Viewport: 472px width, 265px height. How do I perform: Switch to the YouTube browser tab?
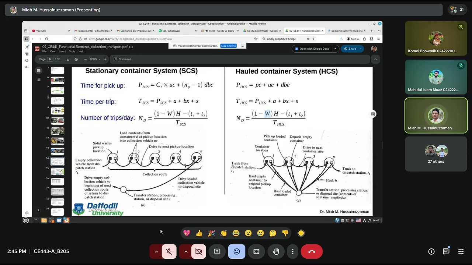pos(50,31)
